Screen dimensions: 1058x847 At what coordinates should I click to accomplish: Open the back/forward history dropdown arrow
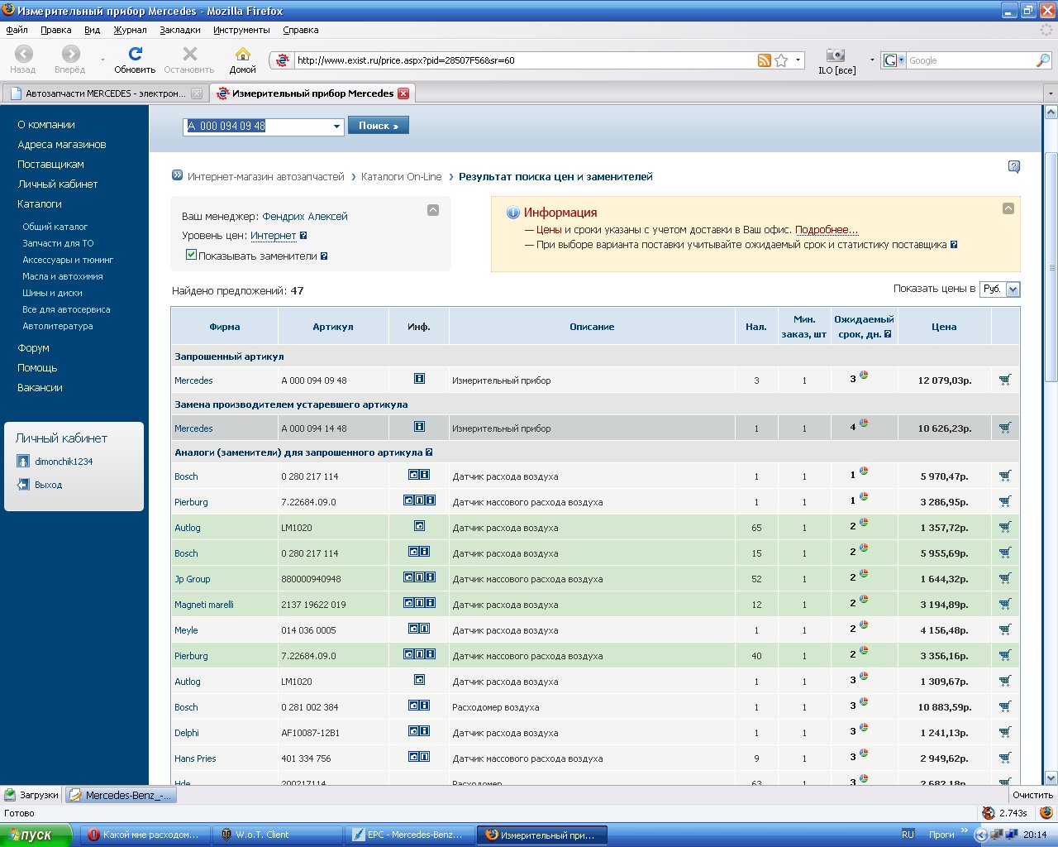click(102, 60)
